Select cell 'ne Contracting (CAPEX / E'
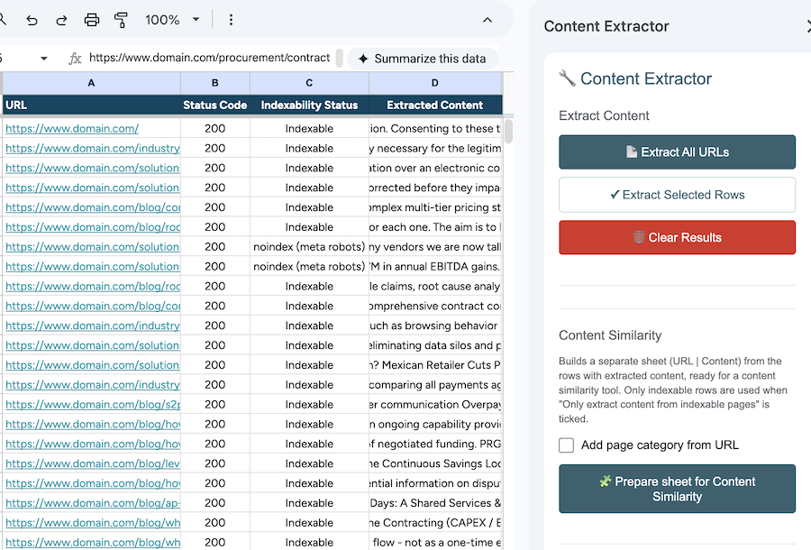Screen dimensions: 811x550 point(435,523)
